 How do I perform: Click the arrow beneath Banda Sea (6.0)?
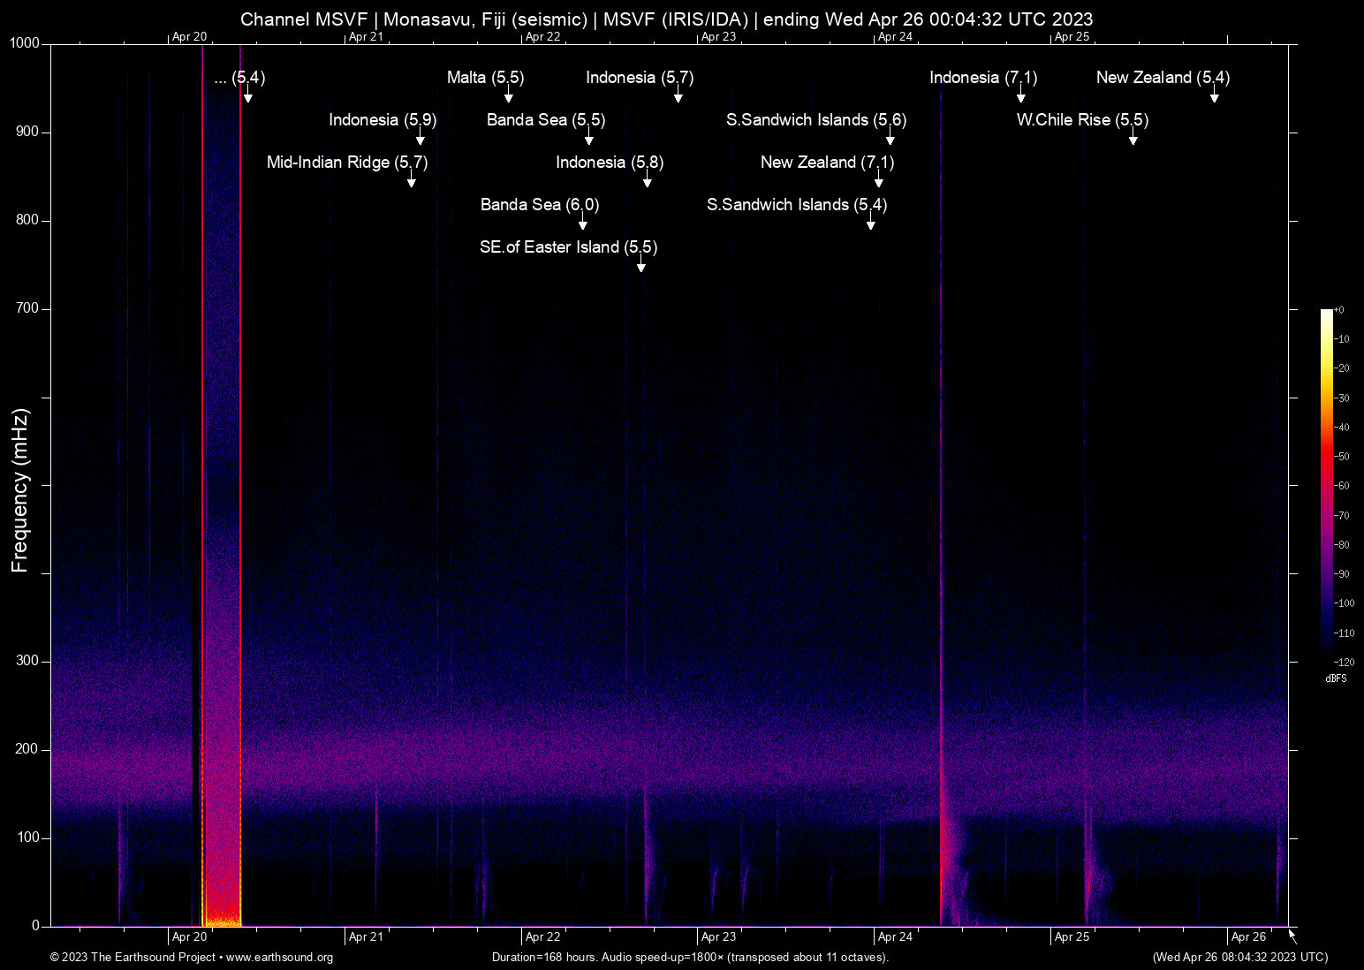coord(582,222)
